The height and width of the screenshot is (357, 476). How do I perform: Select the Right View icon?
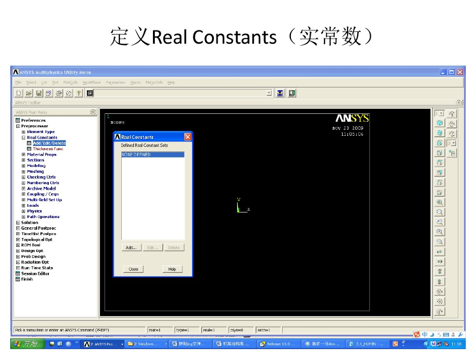[439, 152]
